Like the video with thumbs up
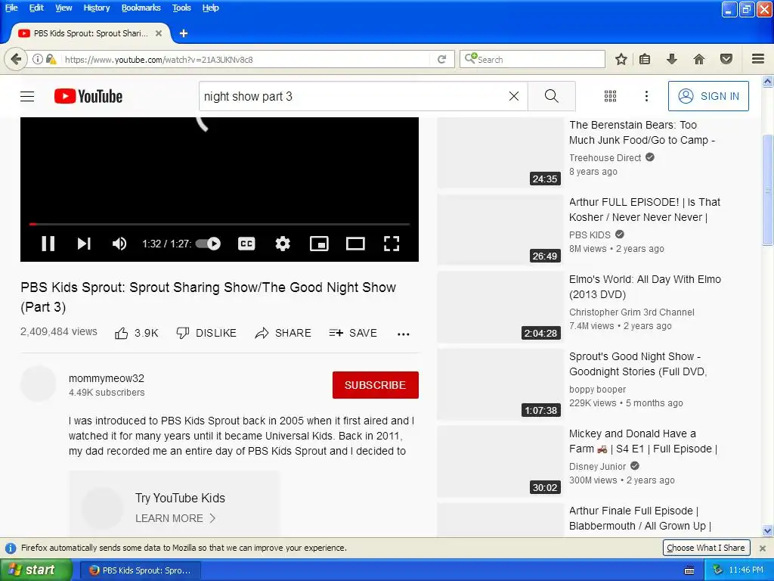Viewport: 774px width, 581px height. [137, 334]
